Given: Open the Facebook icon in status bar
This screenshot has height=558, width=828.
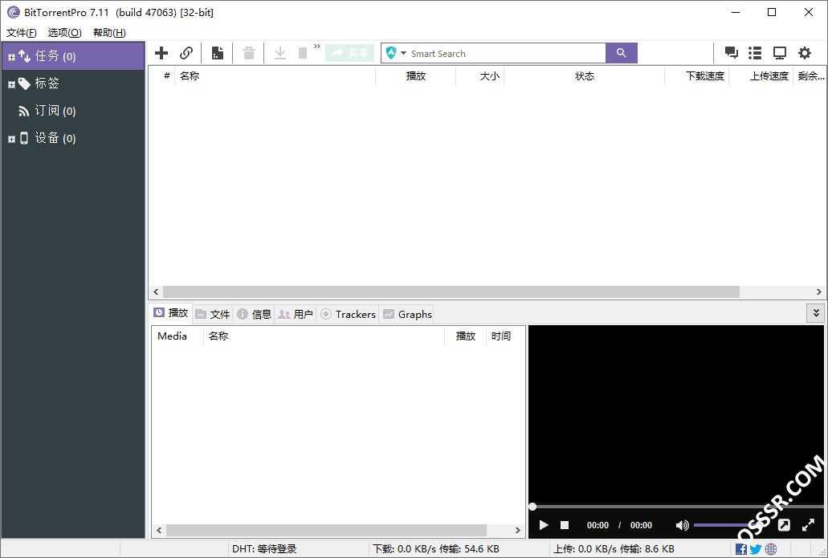Looking at the screenshot, I should point(741,549).
